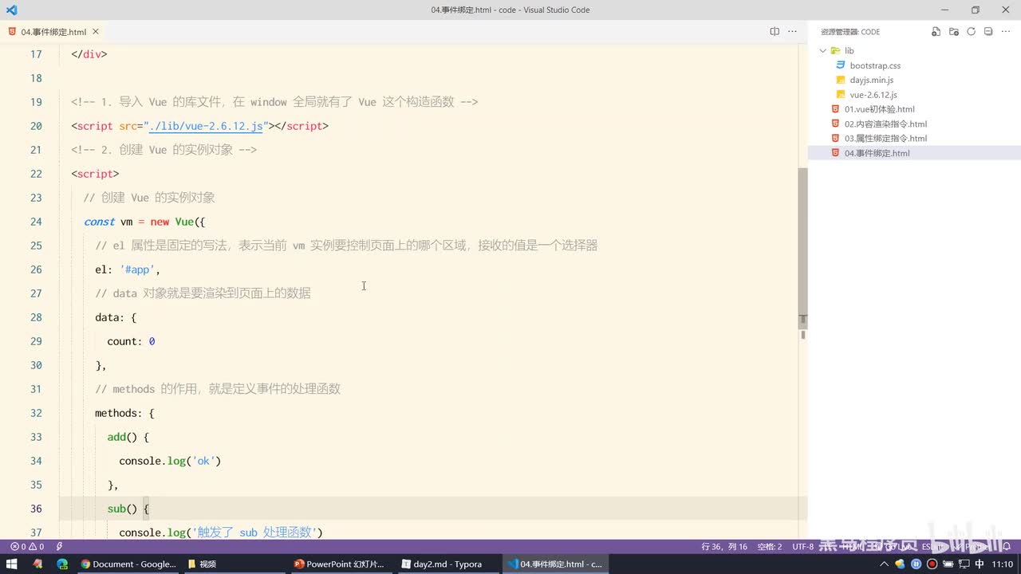The image size is (1021, 574).
Task: Open errors and warnings status indicator
Action: (26, 547)
